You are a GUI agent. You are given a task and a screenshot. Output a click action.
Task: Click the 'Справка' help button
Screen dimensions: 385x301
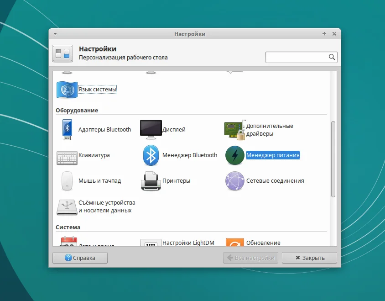tap(80, 258)
